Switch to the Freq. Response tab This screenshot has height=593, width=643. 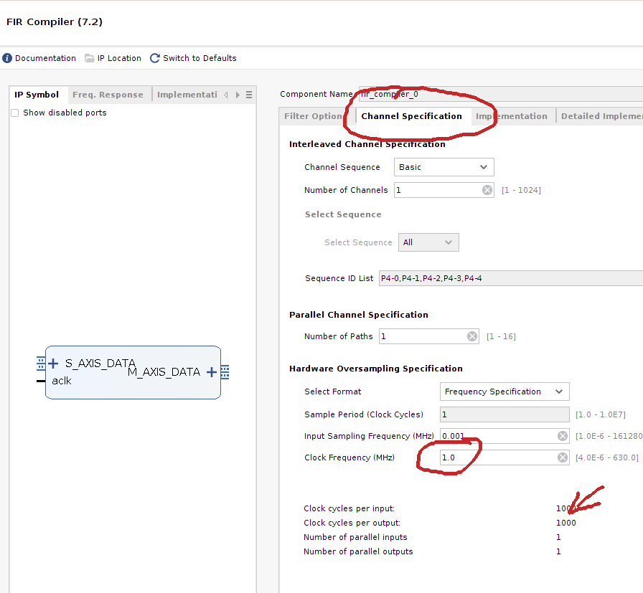point(108,95)
